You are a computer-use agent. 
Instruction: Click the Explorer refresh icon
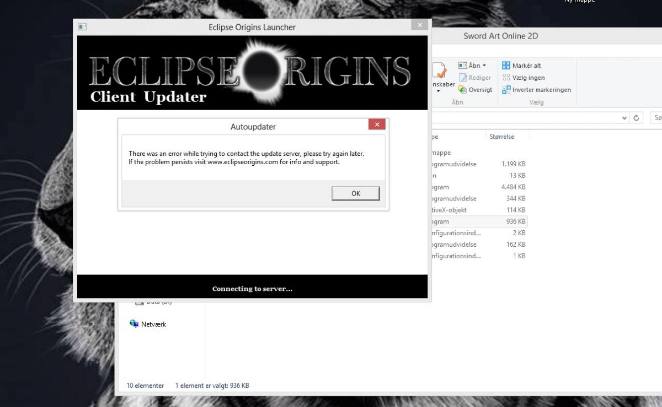[x=637, y=118]
